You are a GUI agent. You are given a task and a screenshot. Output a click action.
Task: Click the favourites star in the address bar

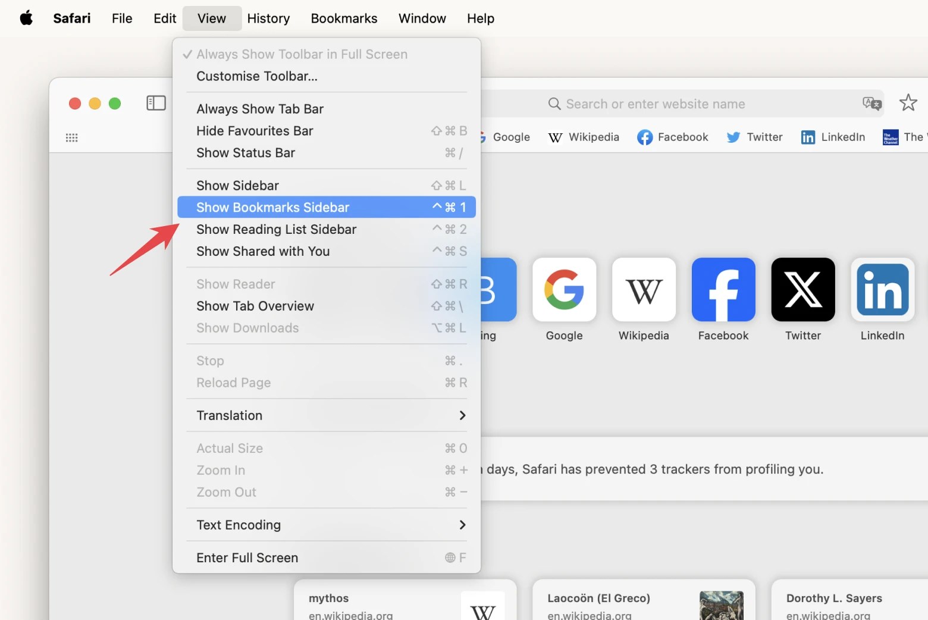pyautogui.click(x=908, y=102)
